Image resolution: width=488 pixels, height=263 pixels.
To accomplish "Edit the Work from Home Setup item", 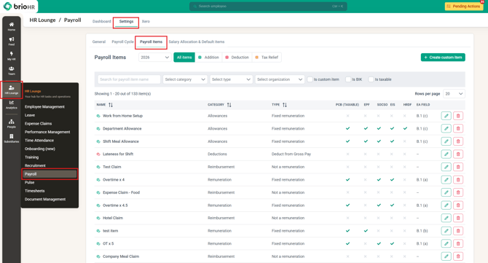I will tap(446, 116).
